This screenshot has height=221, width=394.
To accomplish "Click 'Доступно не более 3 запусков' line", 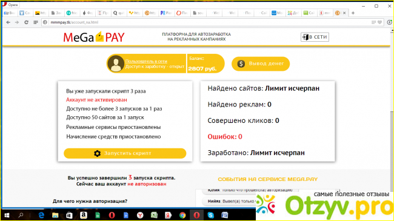I will pyautogui.click(x=114, y=109).
